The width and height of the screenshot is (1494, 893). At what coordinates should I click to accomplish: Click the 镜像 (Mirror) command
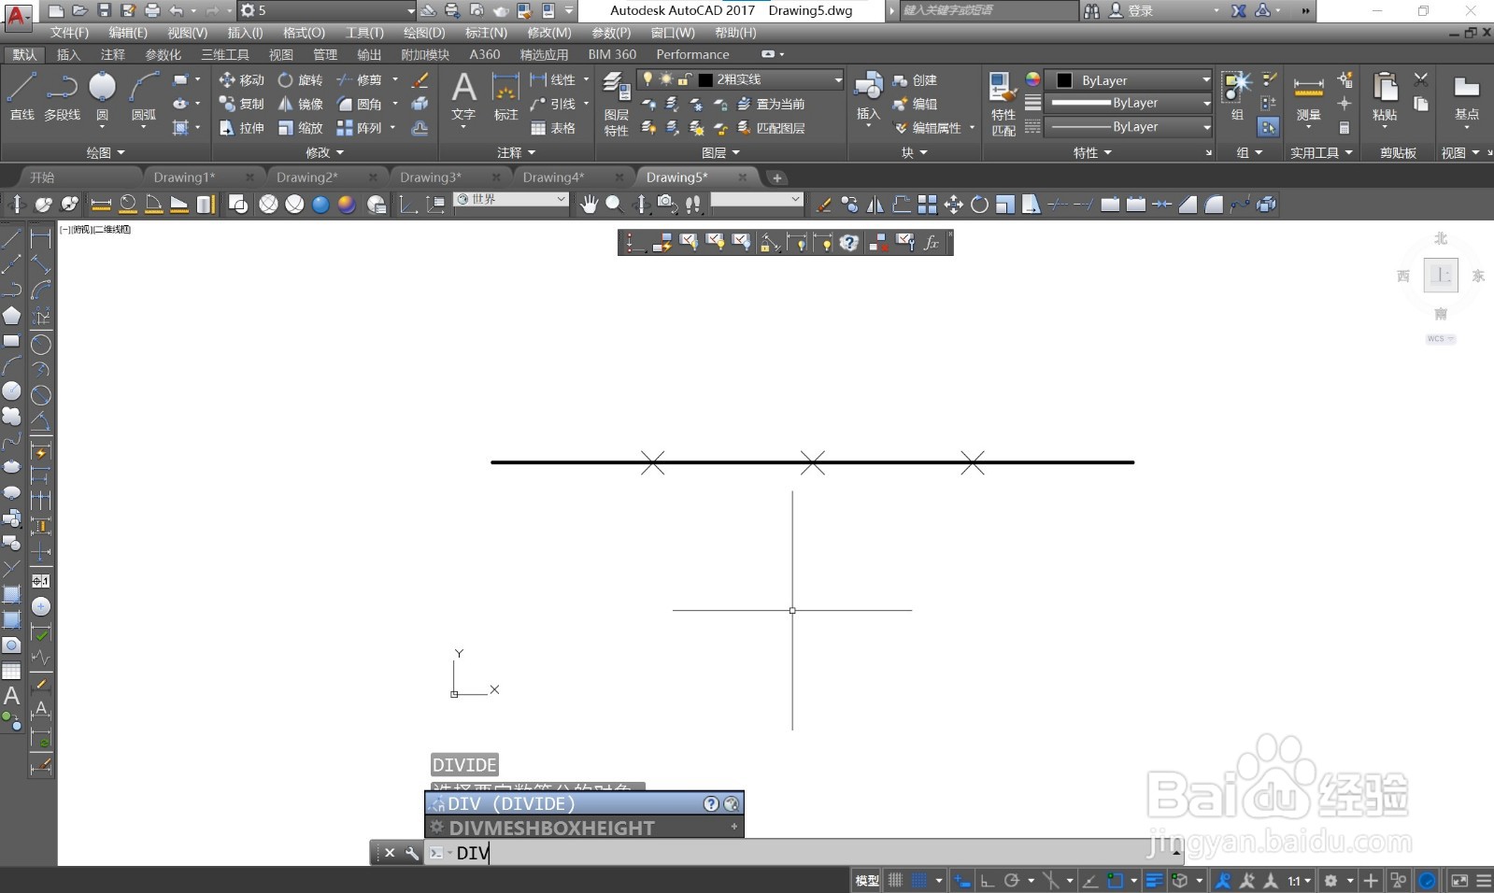coord(300,104)
